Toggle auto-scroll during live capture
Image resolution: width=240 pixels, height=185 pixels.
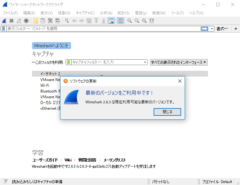pos(111,21)
